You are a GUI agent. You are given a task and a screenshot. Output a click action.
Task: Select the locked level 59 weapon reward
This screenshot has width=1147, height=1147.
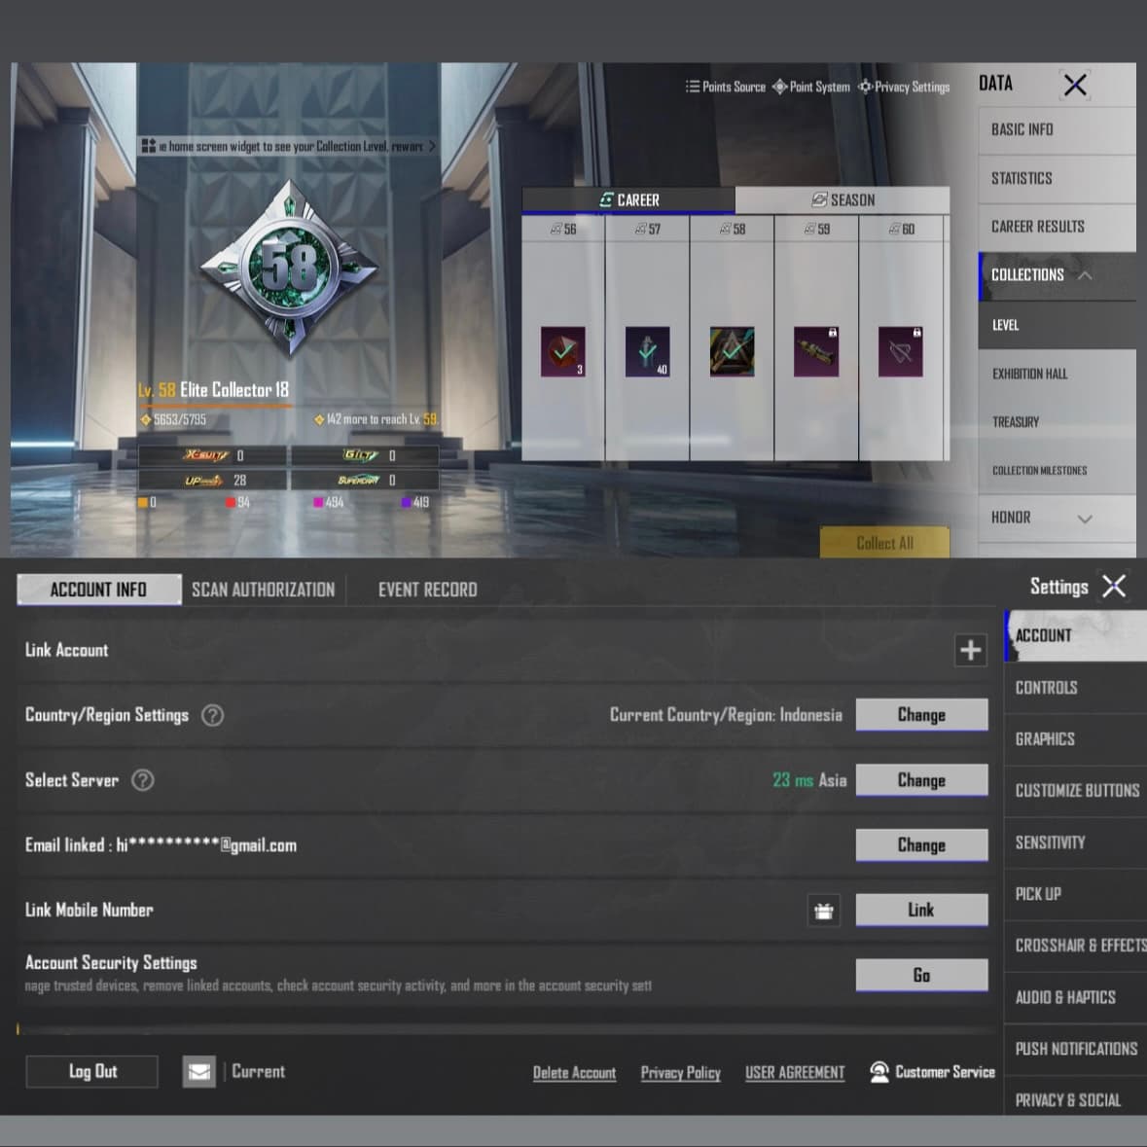(x=816, y=352)
